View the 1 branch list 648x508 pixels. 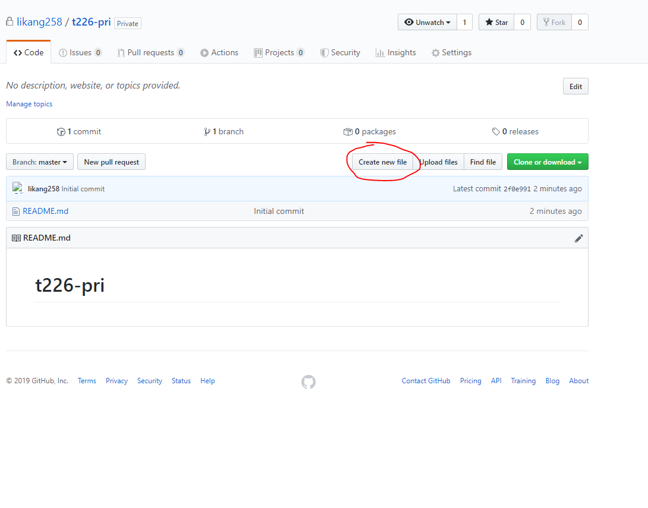pos(224,131)
